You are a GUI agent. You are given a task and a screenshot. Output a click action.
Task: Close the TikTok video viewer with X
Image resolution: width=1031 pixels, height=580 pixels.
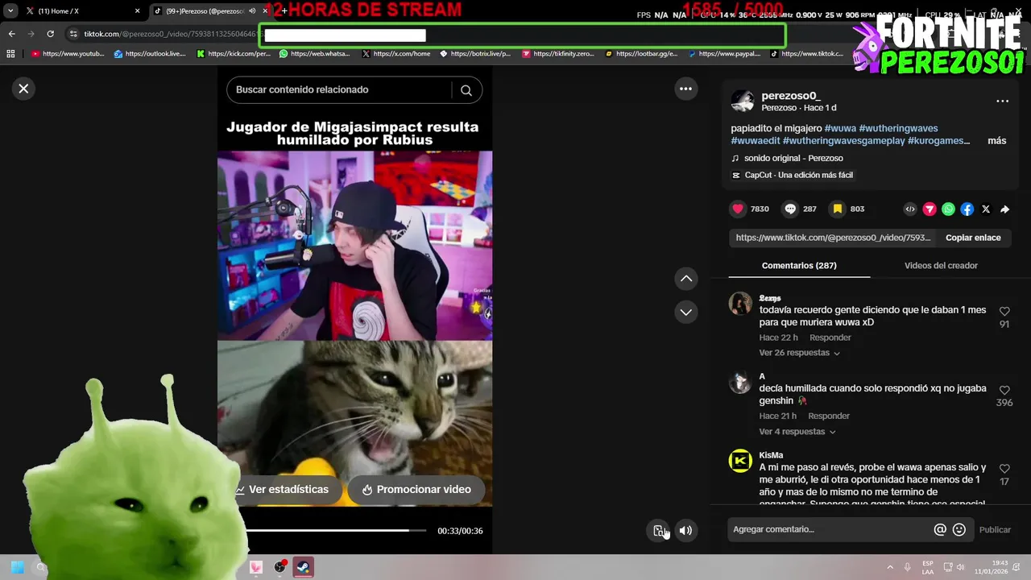(x=23, y=89)
